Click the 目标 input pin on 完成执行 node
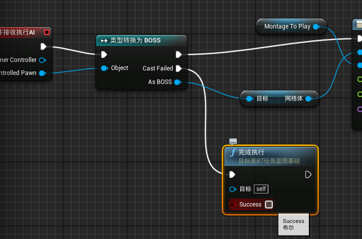Screen dimensions: 362x239 point(232,189)
